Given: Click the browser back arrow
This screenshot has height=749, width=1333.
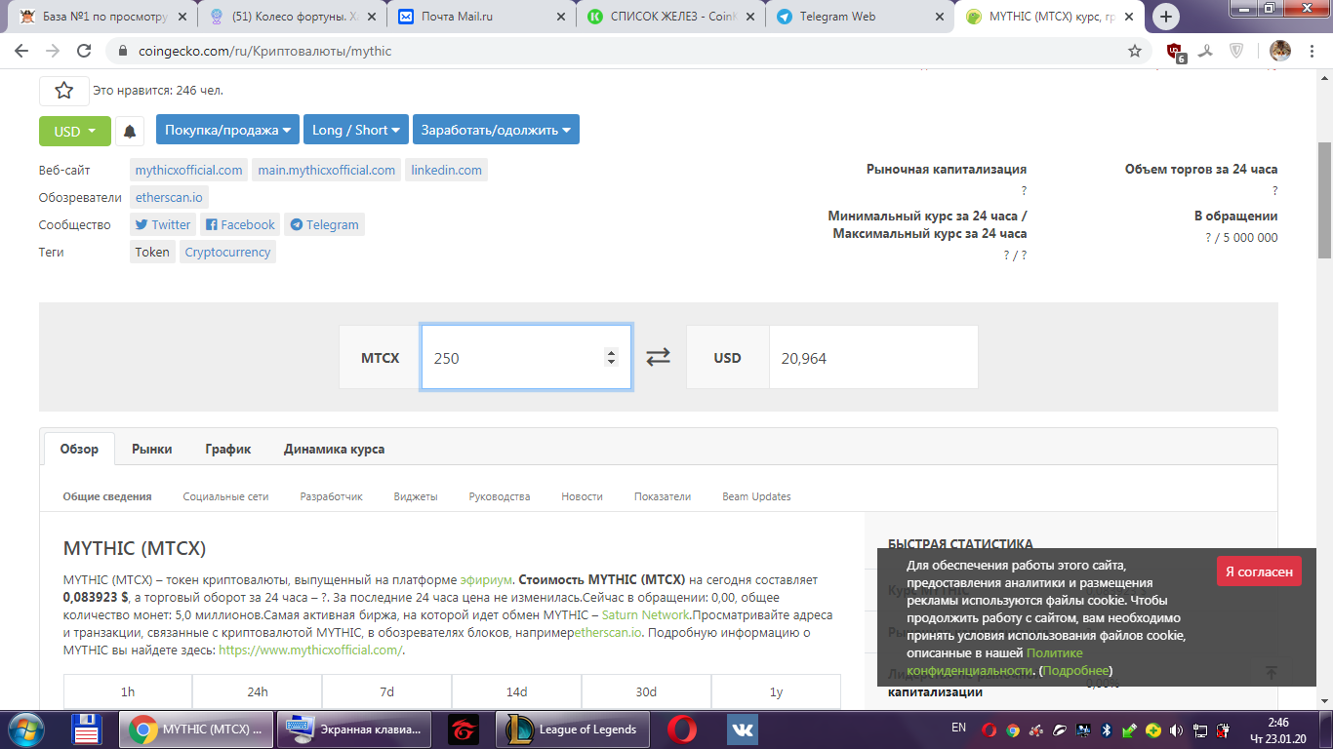Looking at the screenshot, I should tap(21, 51).
